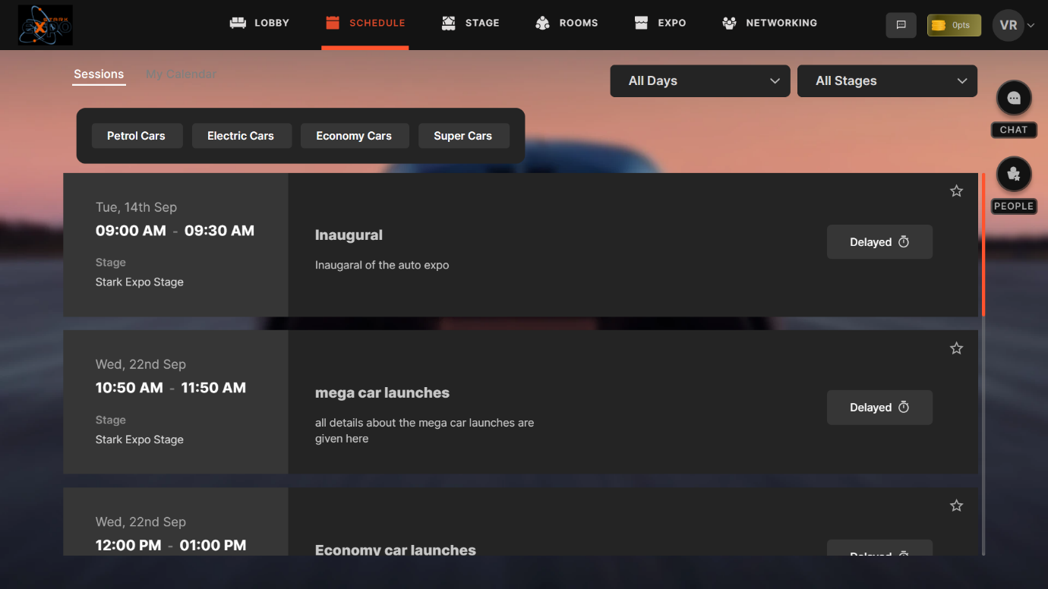Click the mega car launches title
The image size is (1048, 589).
pyautogui.click(x=382, y=393)
